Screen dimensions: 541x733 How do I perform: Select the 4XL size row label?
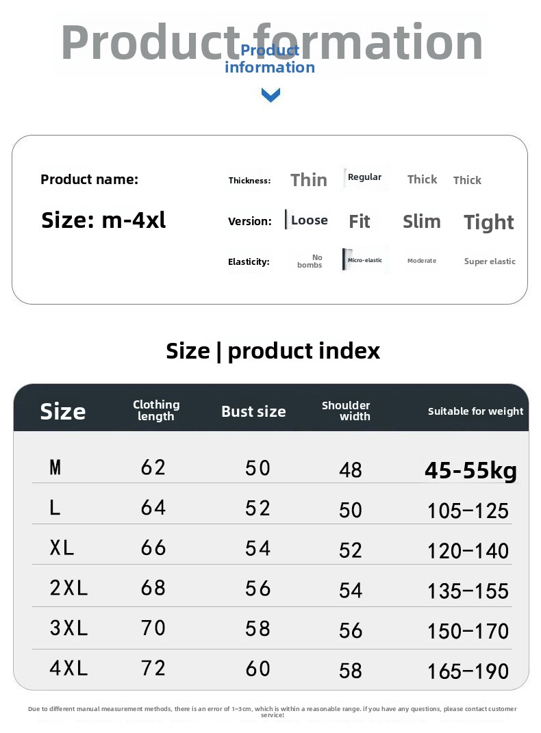69,668
